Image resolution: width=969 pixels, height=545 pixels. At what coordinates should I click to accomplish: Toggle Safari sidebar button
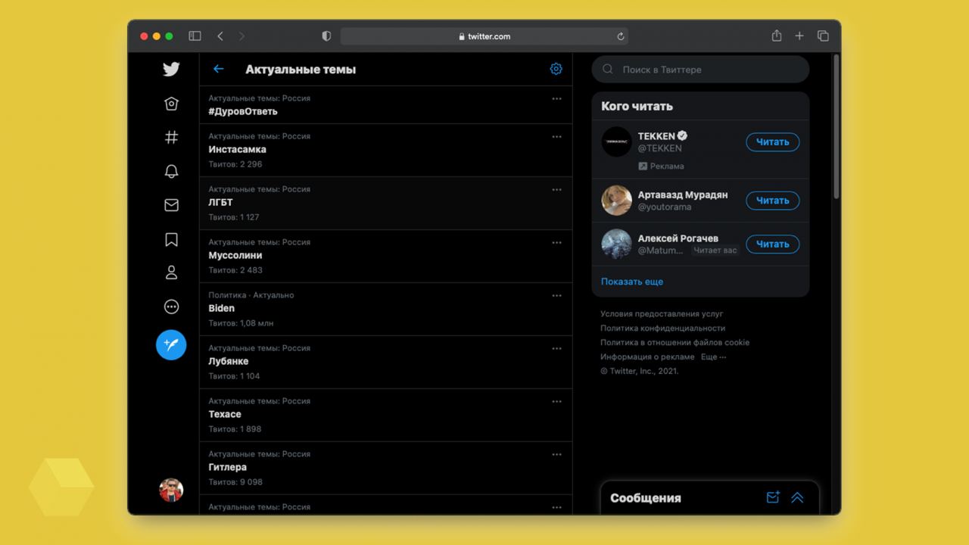pos(195,36)
